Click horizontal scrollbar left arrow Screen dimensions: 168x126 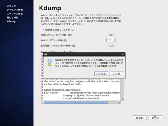click(x=43, y=102)
